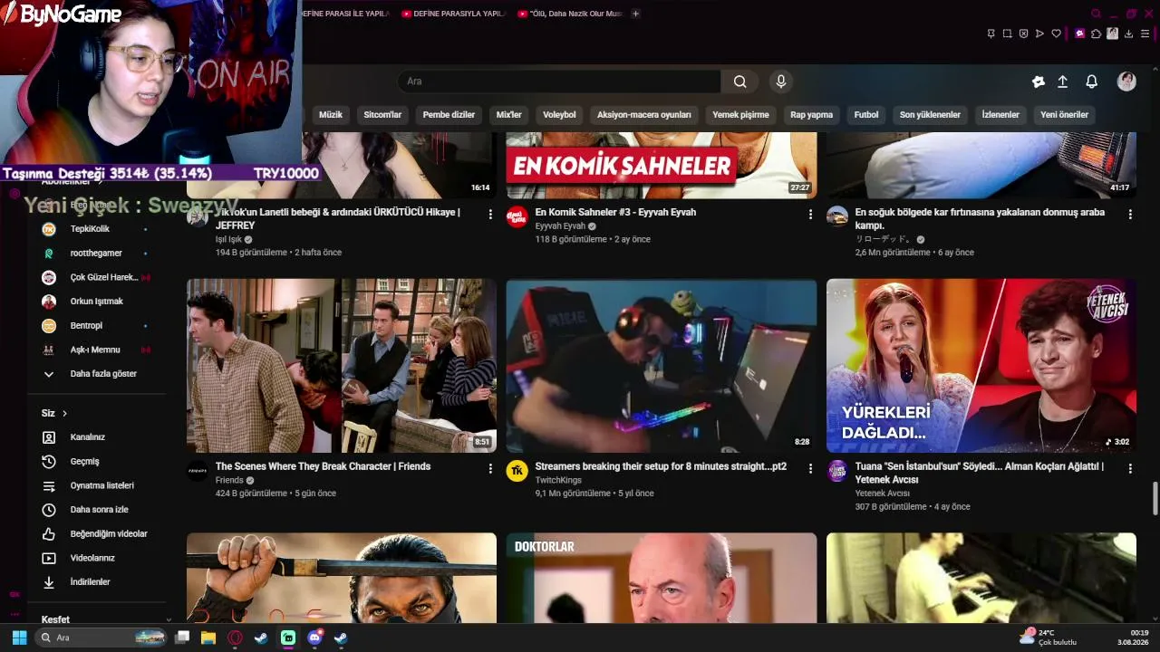
Task: Click the browser snapshot icon
Action: tap(1008, 34)
